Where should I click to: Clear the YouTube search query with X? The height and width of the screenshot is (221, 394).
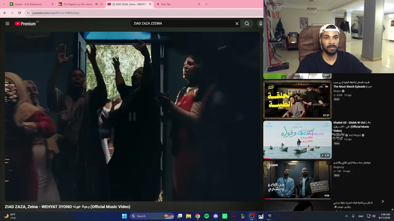(x=237, y=24)
